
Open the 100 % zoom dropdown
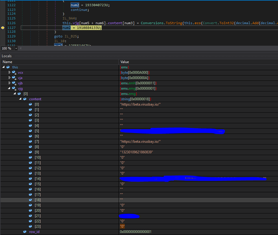[x=16, y=48]
